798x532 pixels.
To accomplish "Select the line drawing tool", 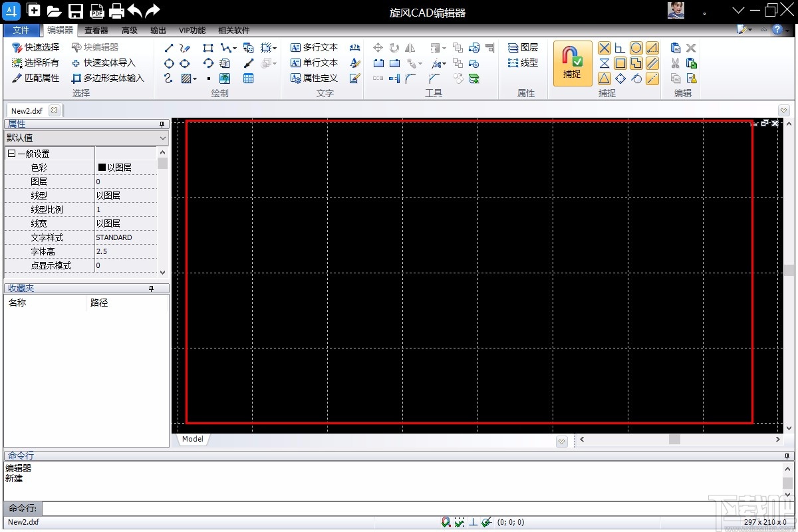I will [169, 48].
